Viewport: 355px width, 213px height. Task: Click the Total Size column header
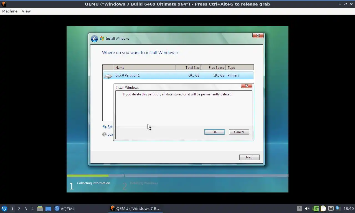click(188, 67)
